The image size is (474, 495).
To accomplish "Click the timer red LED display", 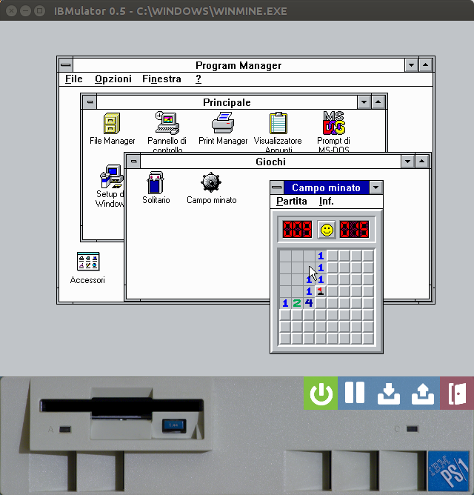I will coord(355,230).
